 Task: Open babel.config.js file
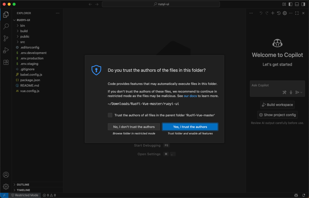[37, 75]
